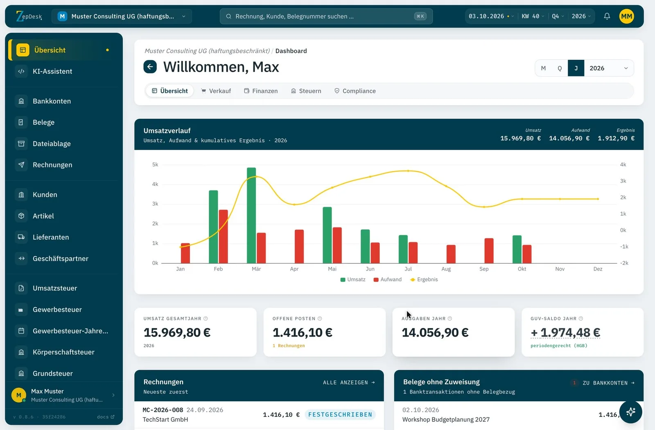Screen dimensions: 655x430
Task: Click info icon next to Umsatz Gesamtjahr
Action: pyautogui.click(x=206, y=319)
